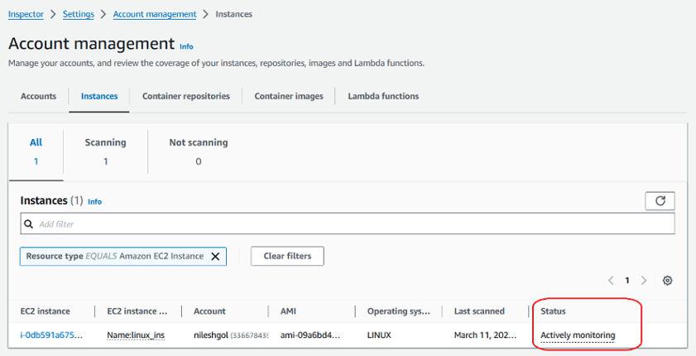Click the search magnifier icon in filter
The width and height of the screenshot is (696, 356).
[29, 224]
